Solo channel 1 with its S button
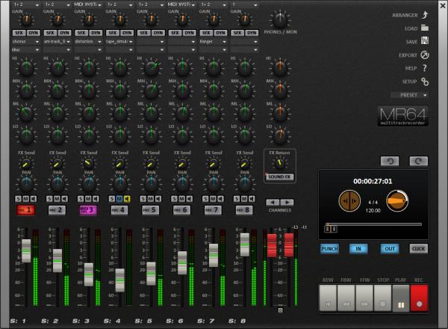Screen dimensions: 448x329 point(18,198)
